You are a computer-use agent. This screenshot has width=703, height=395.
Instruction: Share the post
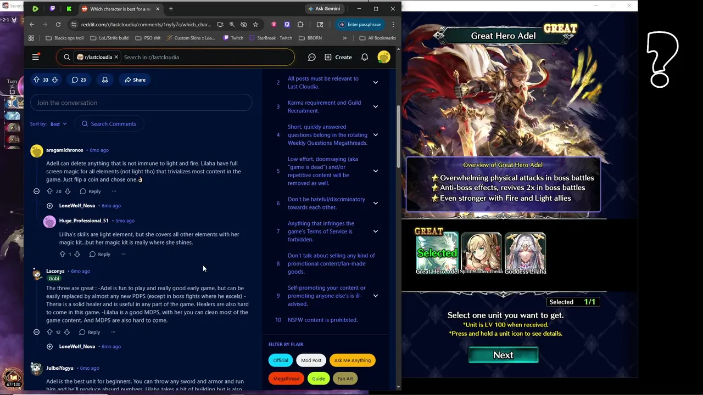point(135,80)
